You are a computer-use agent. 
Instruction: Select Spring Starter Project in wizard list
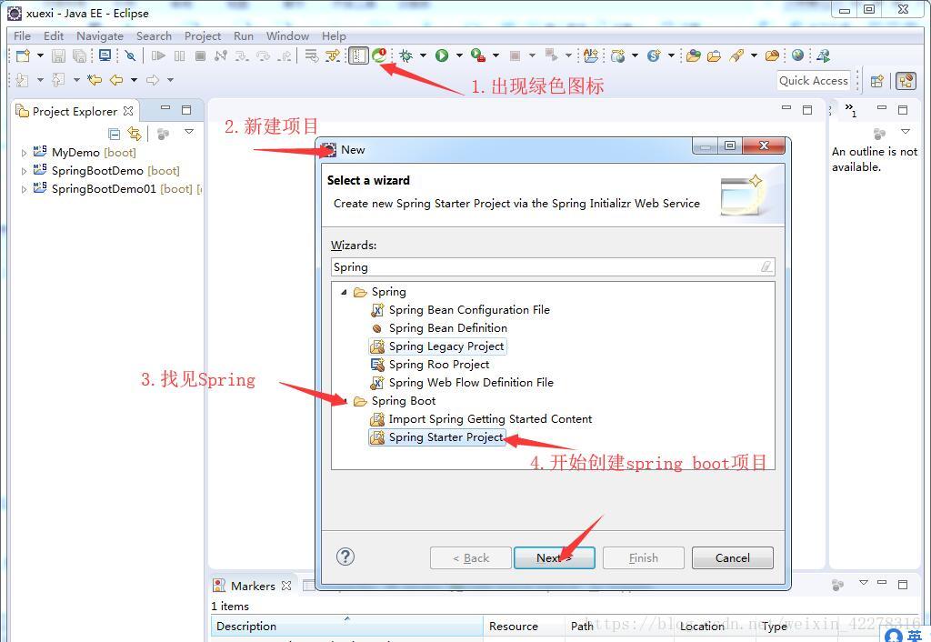[437, 437]
